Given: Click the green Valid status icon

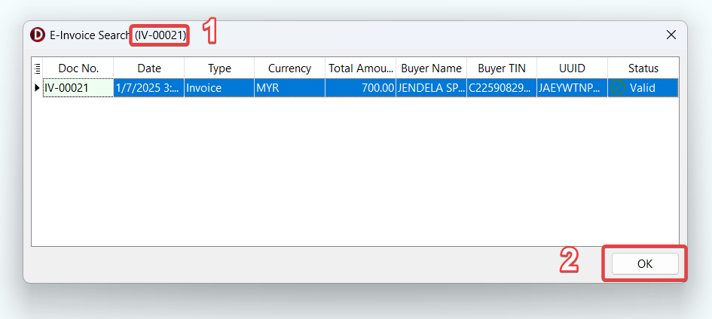Looking at the screenshot, I should 618,88.
